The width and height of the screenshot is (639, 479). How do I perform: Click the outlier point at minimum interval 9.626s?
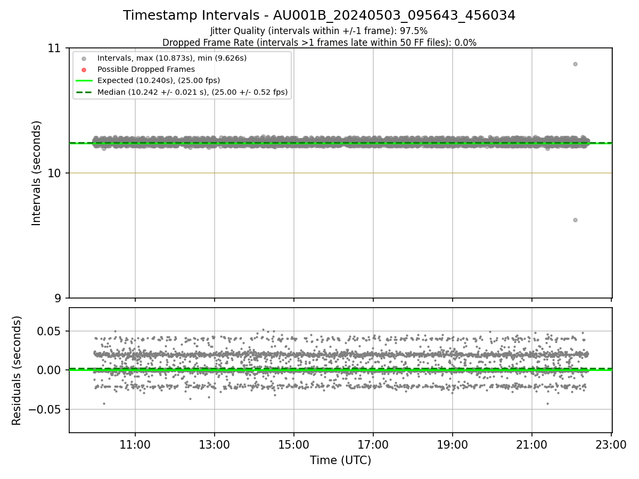[x=575, y=220]
